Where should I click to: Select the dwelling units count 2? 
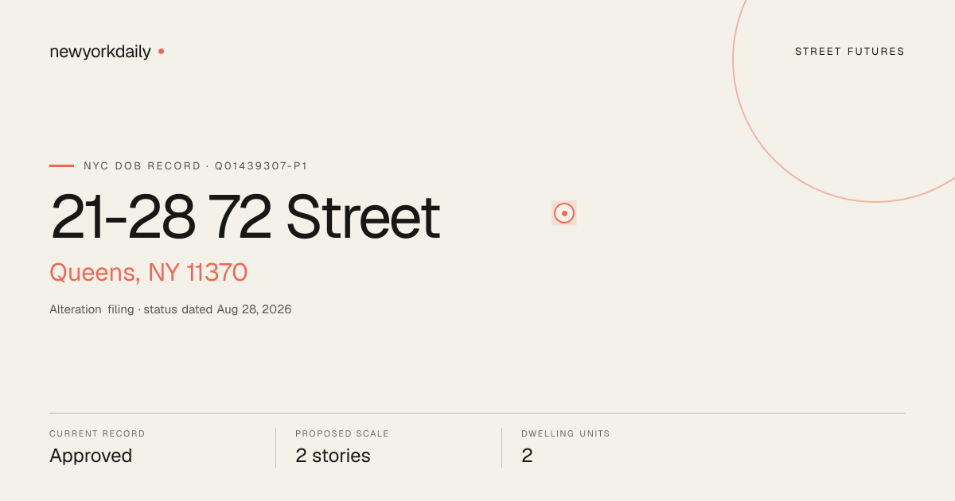click(x=527, y=456)
